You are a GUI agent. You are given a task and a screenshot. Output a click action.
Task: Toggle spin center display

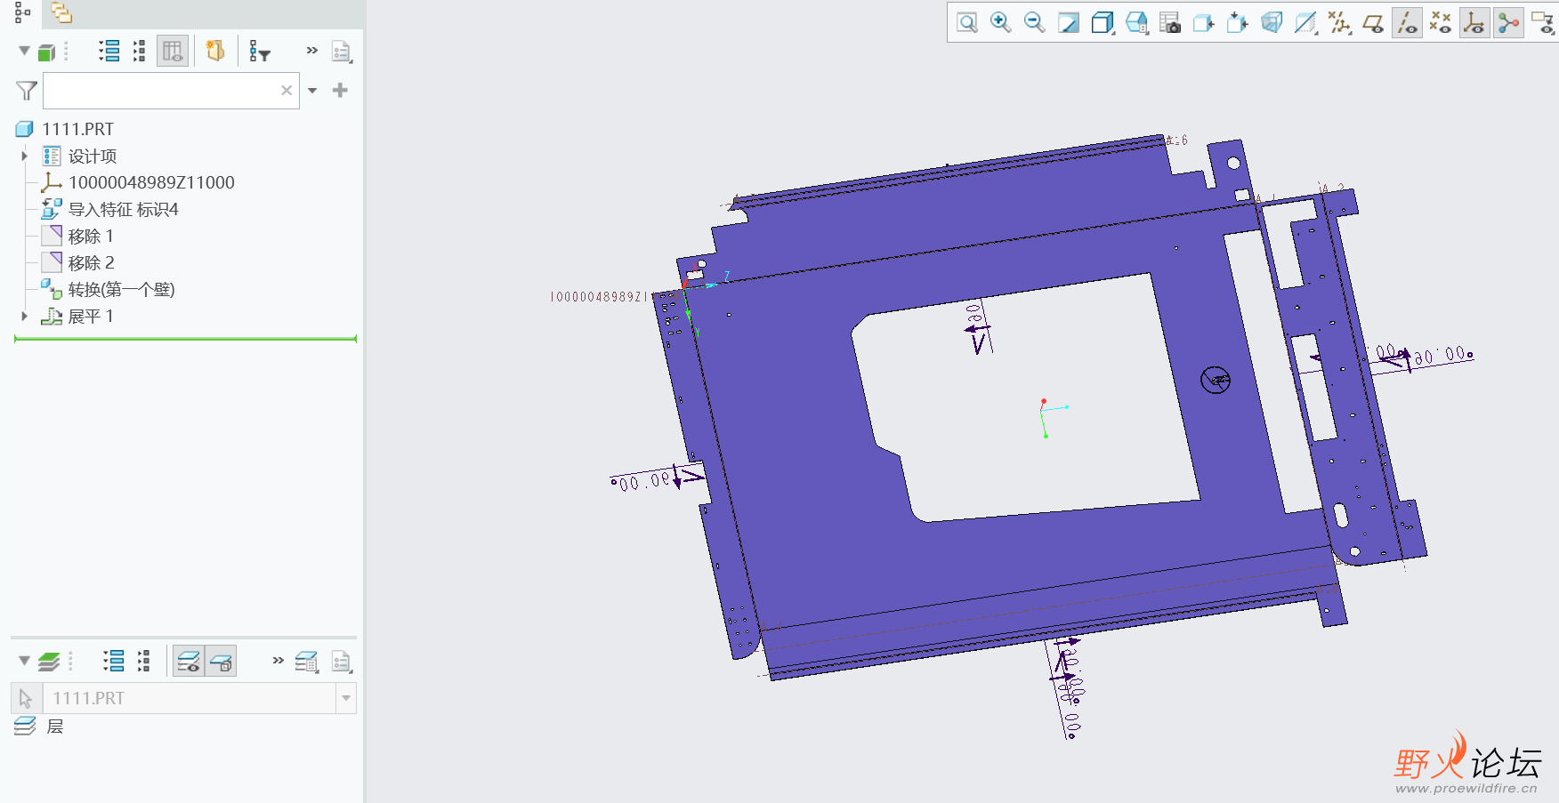(1508, 22)
